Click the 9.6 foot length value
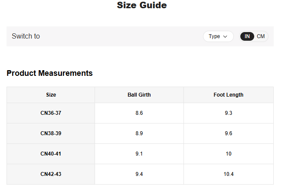Viewport: 285px width, 185px height. [228, 133]
